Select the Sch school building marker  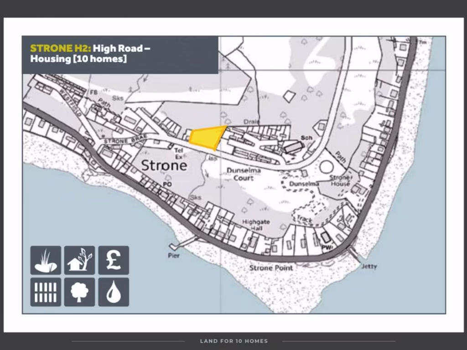coord(306,138)
